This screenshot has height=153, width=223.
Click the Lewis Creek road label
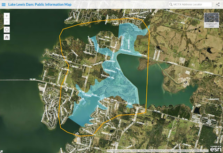[214, 99]
